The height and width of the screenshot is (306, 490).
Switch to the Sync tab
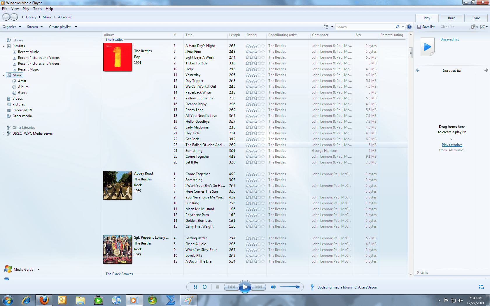click(476, 18)
